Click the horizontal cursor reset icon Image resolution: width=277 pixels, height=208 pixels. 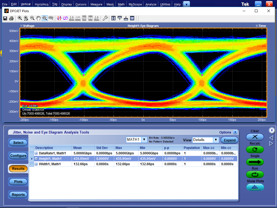78,18
